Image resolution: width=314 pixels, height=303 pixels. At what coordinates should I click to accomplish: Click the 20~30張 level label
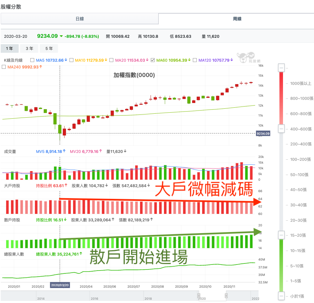pos(298,220)
